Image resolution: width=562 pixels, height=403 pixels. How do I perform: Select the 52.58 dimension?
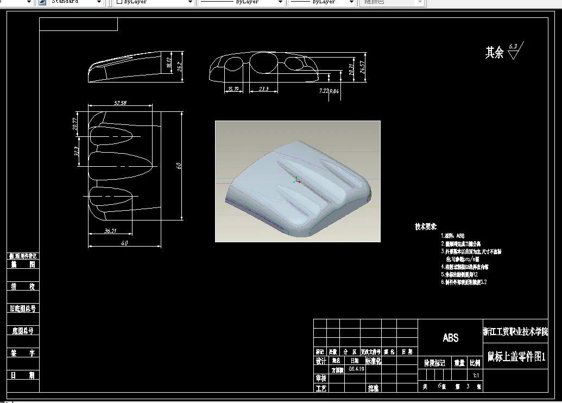(120, 103)
